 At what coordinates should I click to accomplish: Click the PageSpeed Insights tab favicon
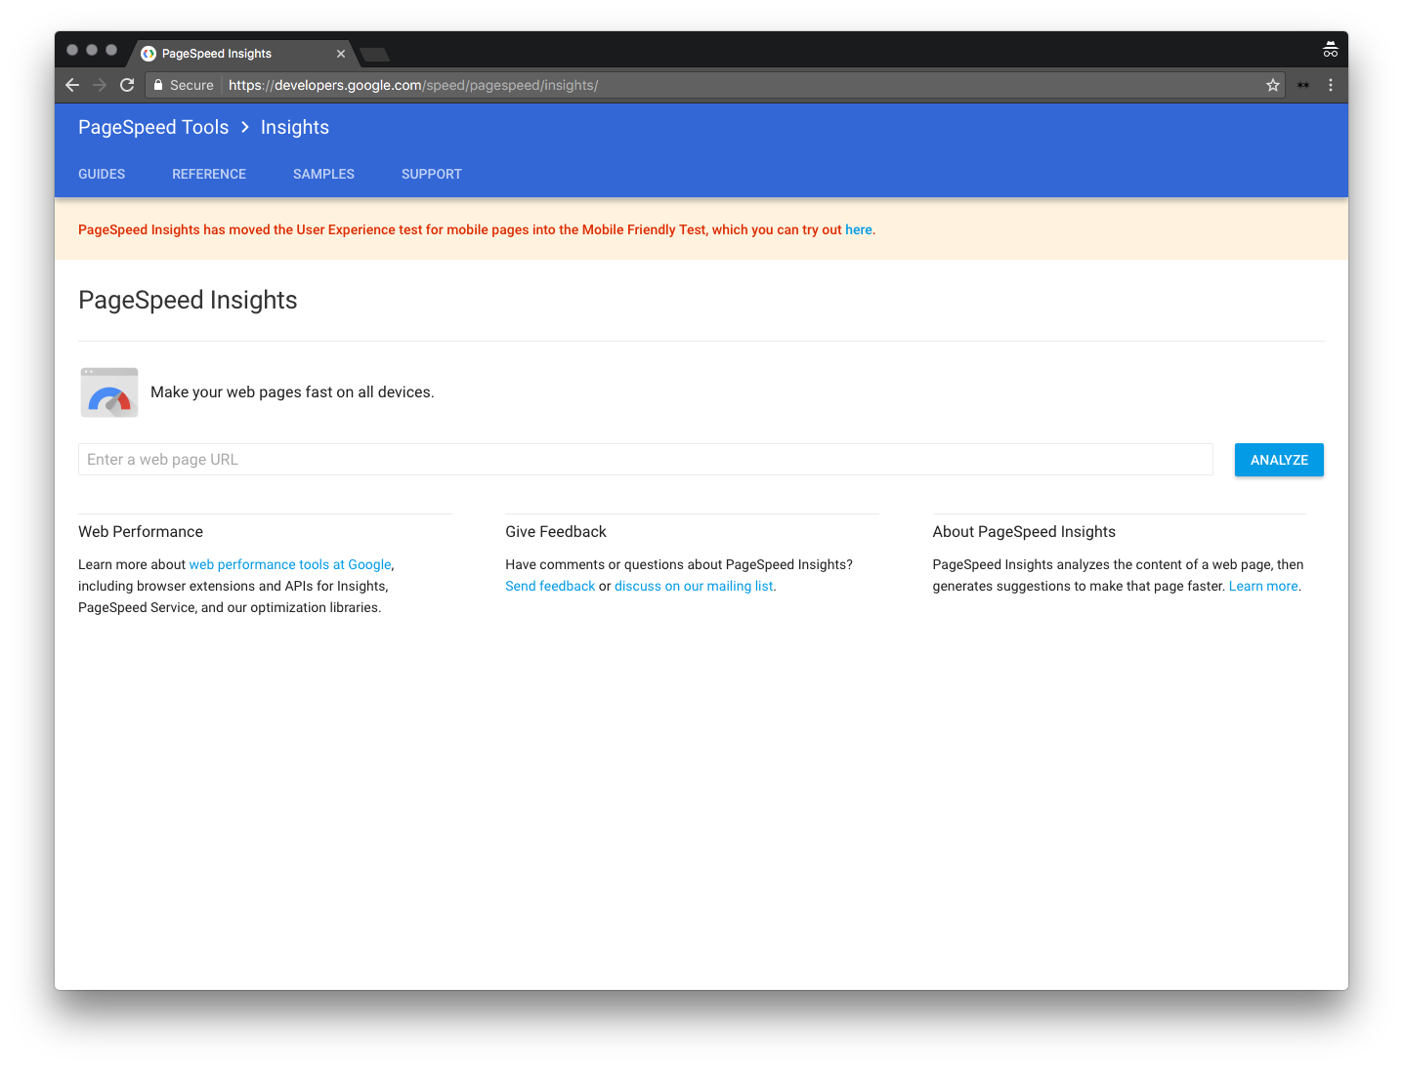tap(149, 54)
